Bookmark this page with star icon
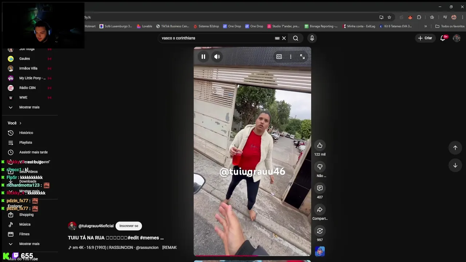 click(x=389, y=17)
